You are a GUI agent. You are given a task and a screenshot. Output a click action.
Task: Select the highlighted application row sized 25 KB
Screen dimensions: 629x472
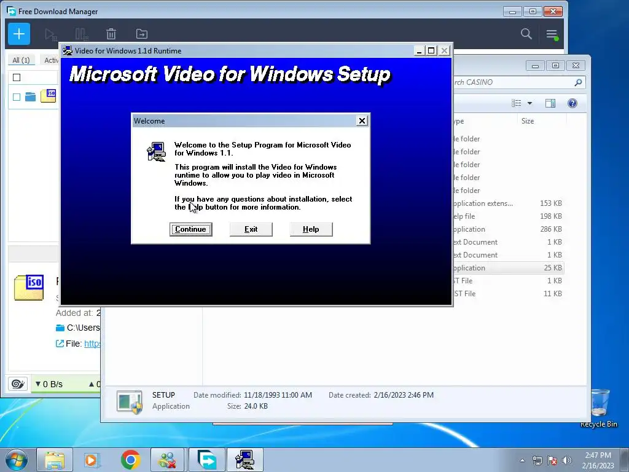(508, 268)
